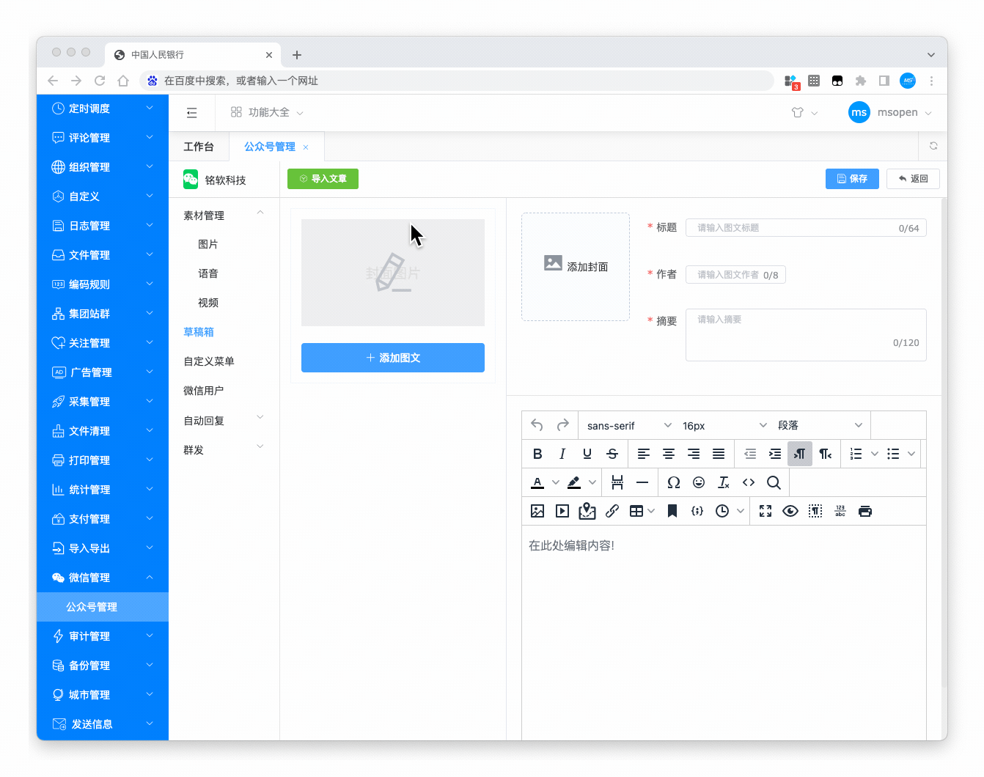Switch to the 工作台 tab
Screen dimensions: 984x777
[x=199, y=147]
